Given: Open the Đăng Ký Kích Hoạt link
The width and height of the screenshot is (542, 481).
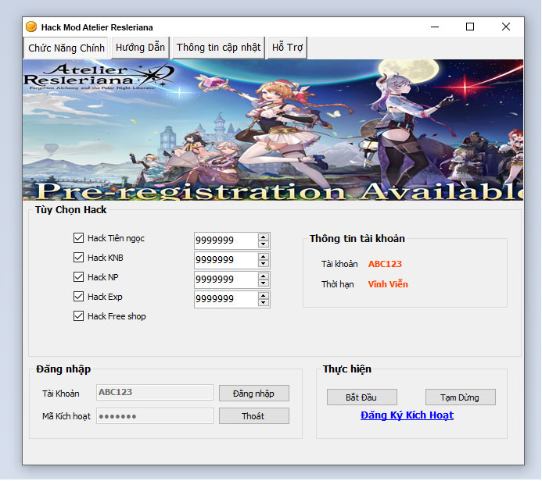Looking at the screenshot, I should point(407,415).
